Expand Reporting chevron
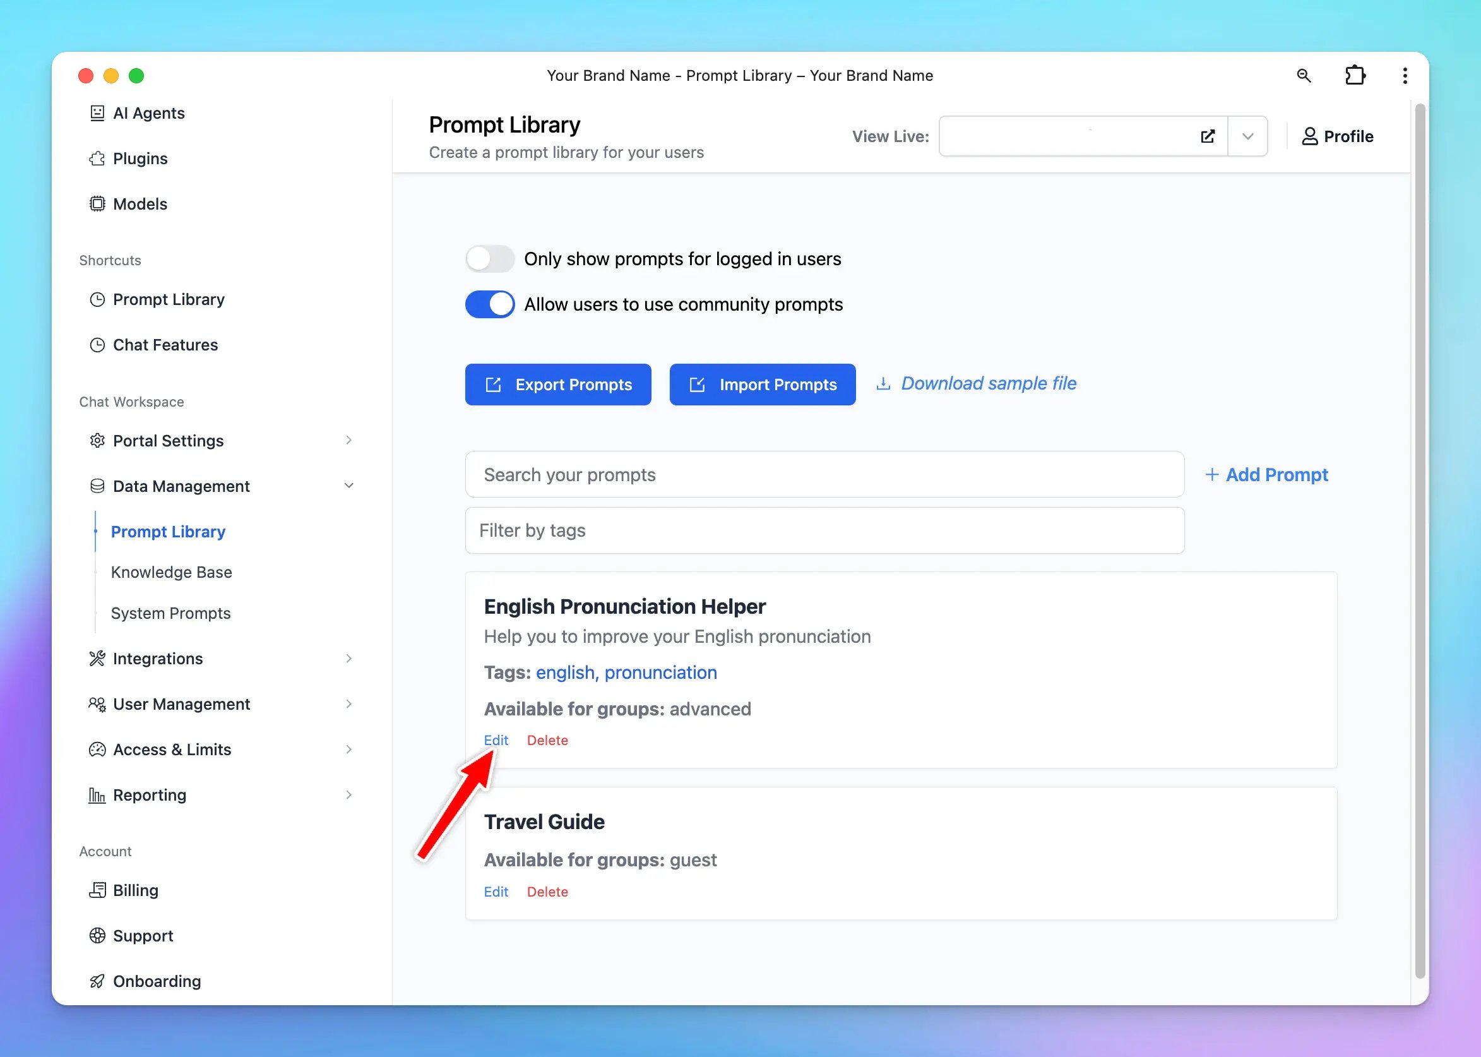Image resolution: width=1481 pixels, height=1057 pixels. (348, 796)
